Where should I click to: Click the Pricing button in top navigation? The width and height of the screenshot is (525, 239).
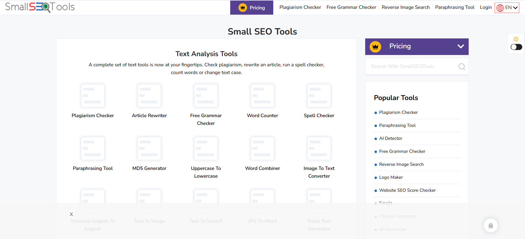click(252, 8)
